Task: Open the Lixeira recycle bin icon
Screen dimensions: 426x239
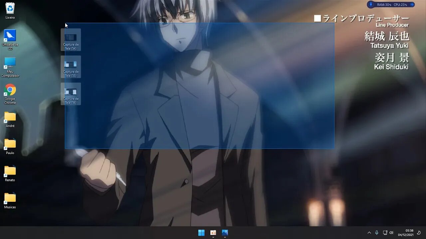Action: 10,11
